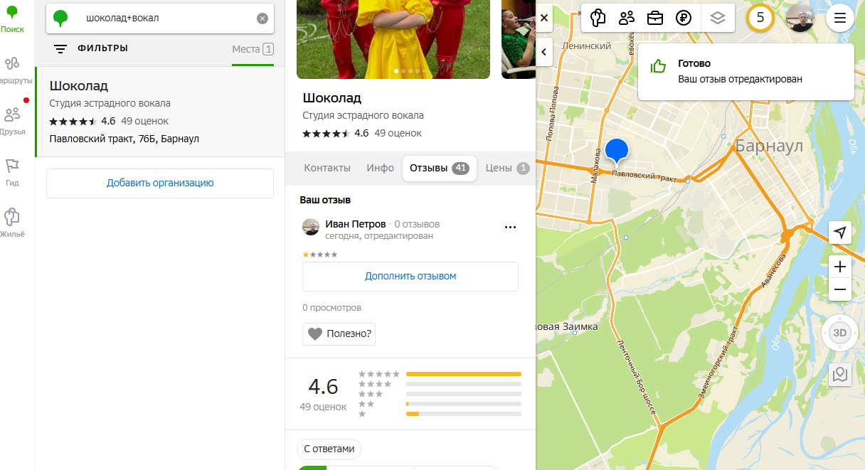Select the Места tab
The height and width of the screenshot is (470, 865).
(x=253, y=49)
